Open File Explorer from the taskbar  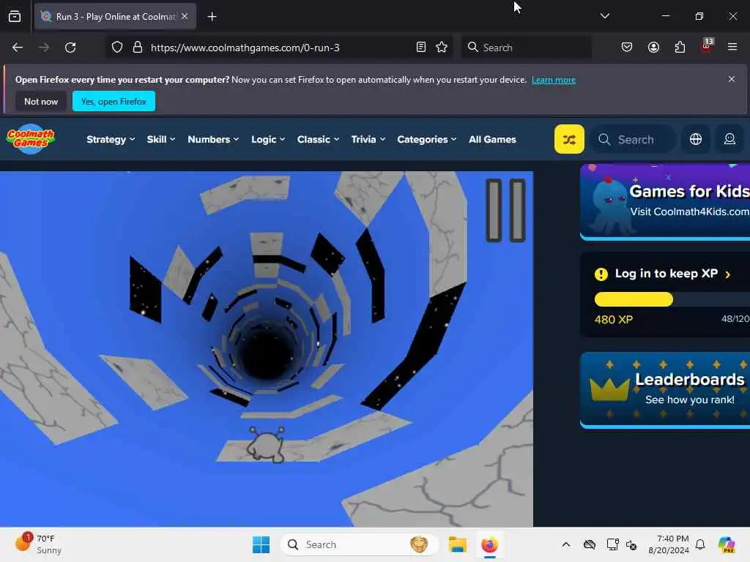(457, 544)
